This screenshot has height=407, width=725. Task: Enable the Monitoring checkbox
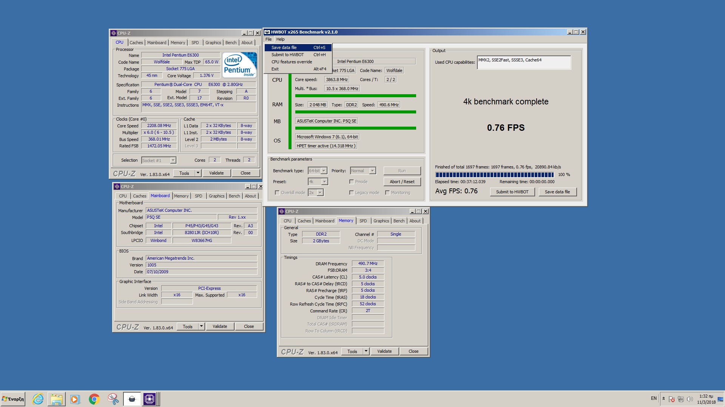point(387,193)
